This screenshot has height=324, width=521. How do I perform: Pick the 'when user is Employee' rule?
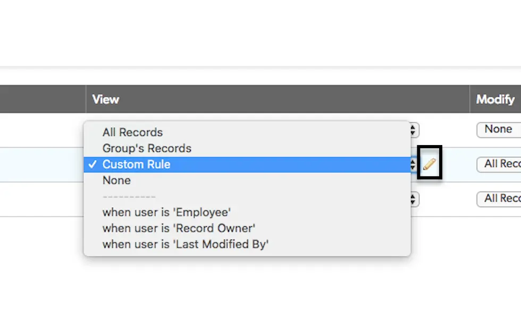point(167,212)
